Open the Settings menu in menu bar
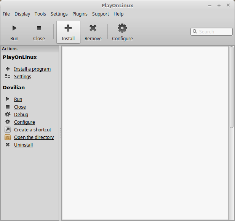Image resolution: width=235 pixels, height=221 pixels. pyautogui.click(x=59, y=14)
